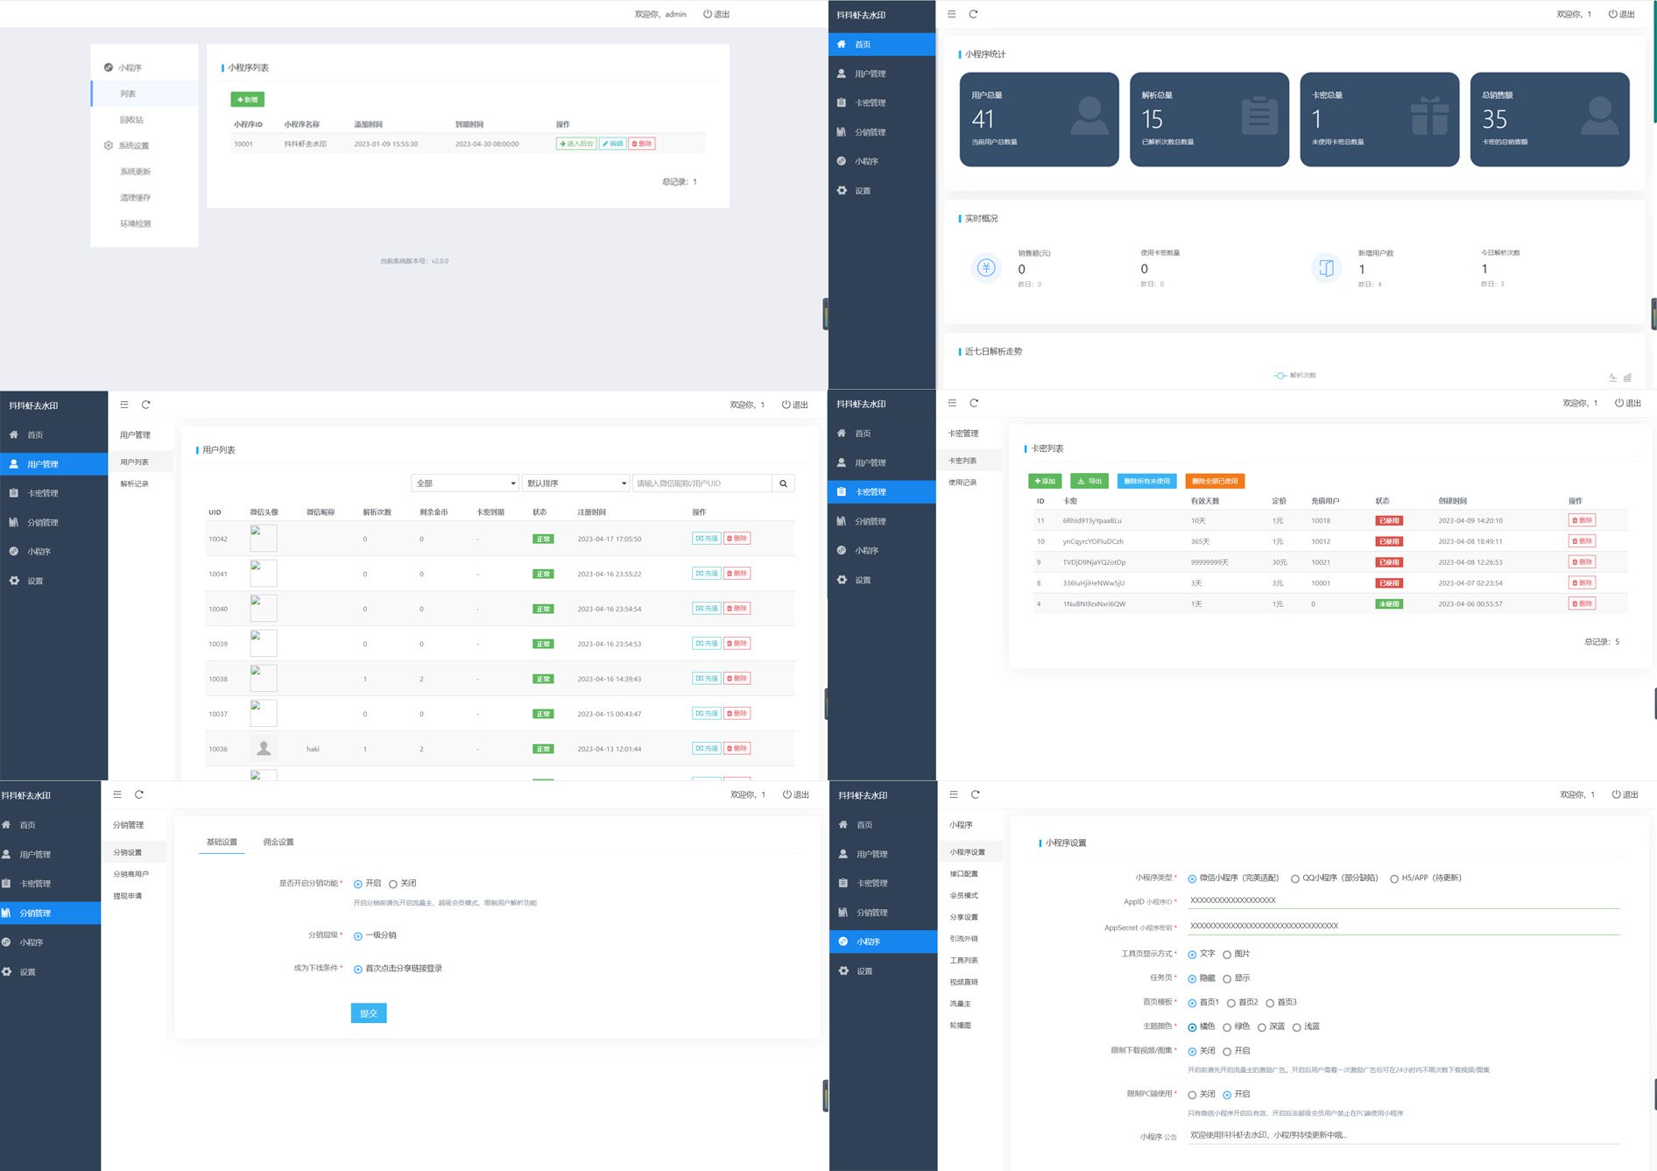The height and width of the screenshot is (1171, 1657).
Task: Select 关闭 for 是否开启分销功能
Action: coord(393,884)
